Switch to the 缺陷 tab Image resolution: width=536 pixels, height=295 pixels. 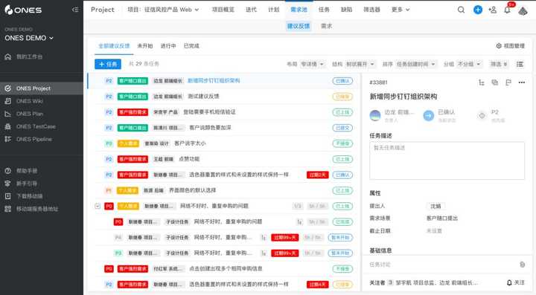tap(346, 10)
